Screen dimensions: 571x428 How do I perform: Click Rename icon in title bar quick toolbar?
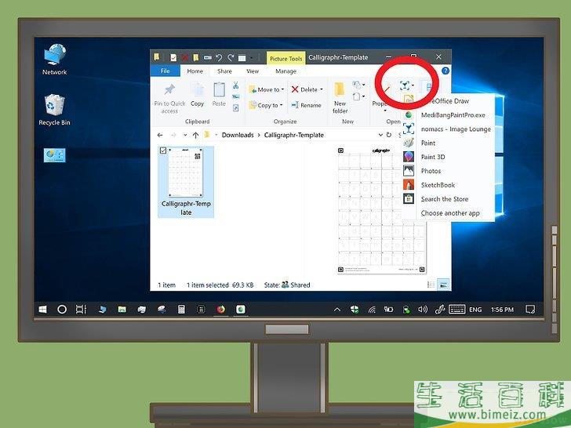(208, 57)
